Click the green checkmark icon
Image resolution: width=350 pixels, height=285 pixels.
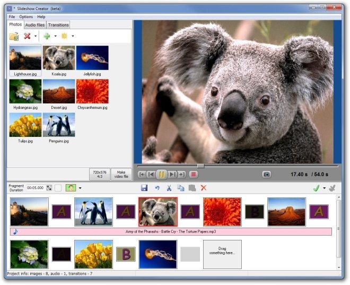click(316, 188)
